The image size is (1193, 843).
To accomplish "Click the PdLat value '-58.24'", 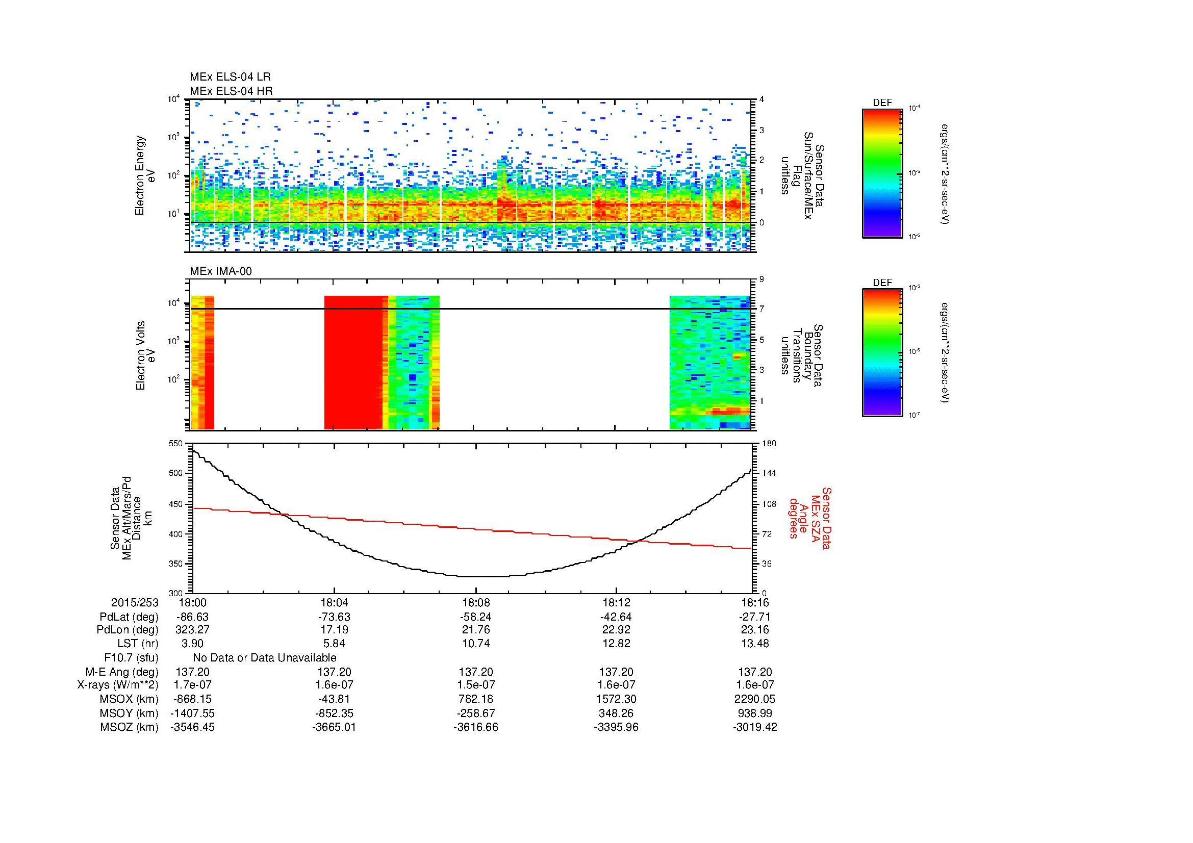I will [x=475, y=617].
